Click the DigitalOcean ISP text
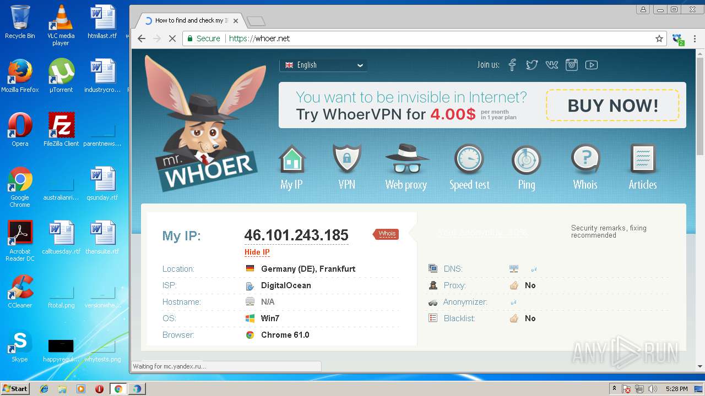 point(286,285)
